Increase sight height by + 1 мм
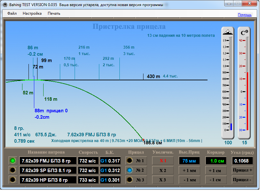The height and width of the screenshot is (191, 261). [x=190, y=170]
